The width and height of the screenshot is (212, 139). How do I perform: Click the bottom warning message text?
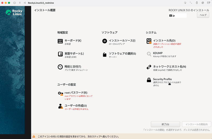point(78,137)
